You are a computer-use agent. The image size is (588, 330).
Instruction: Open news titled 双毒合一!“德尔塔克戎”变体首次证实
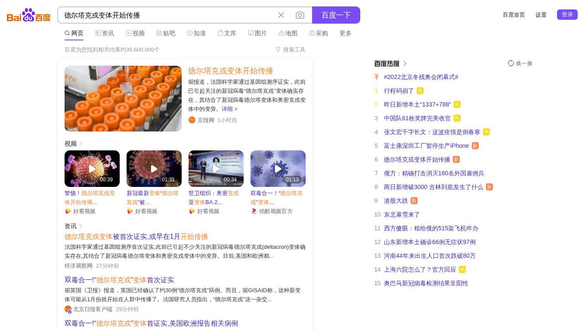pos(119,280)
